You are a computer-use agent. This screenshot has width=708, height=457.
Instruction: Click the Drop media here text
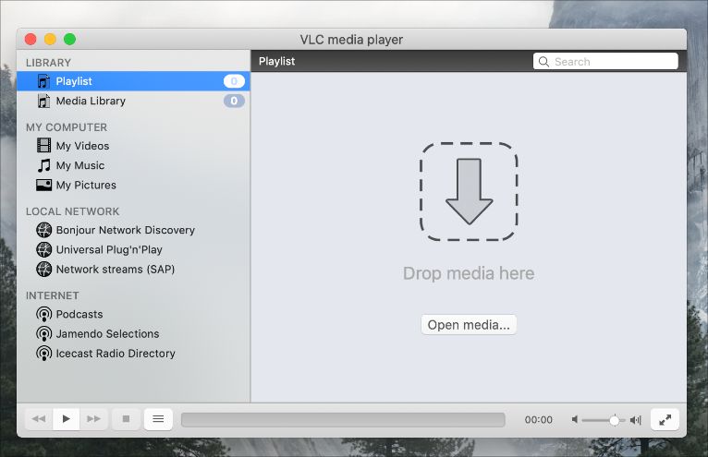pos(469,273)
